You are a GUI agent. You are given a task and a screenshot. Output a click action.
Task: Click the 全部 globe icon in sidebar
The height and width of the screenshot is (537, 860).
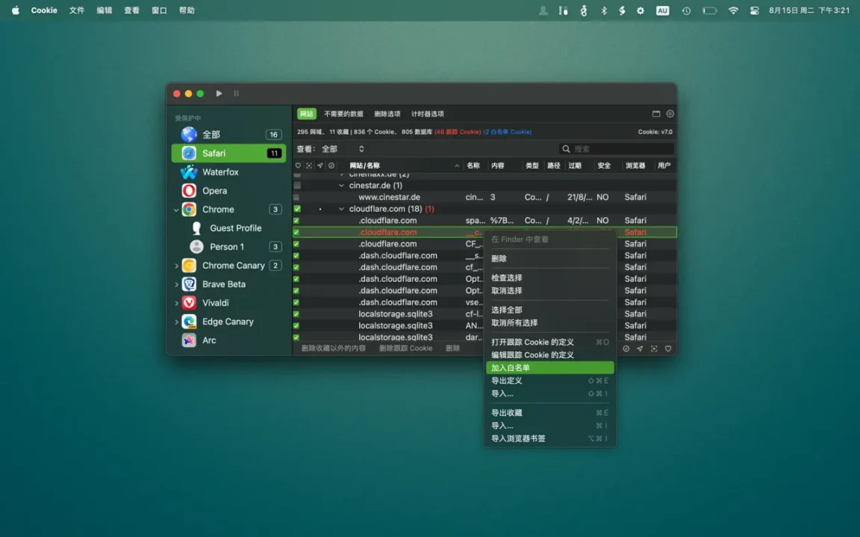click(x=189, y=134)
